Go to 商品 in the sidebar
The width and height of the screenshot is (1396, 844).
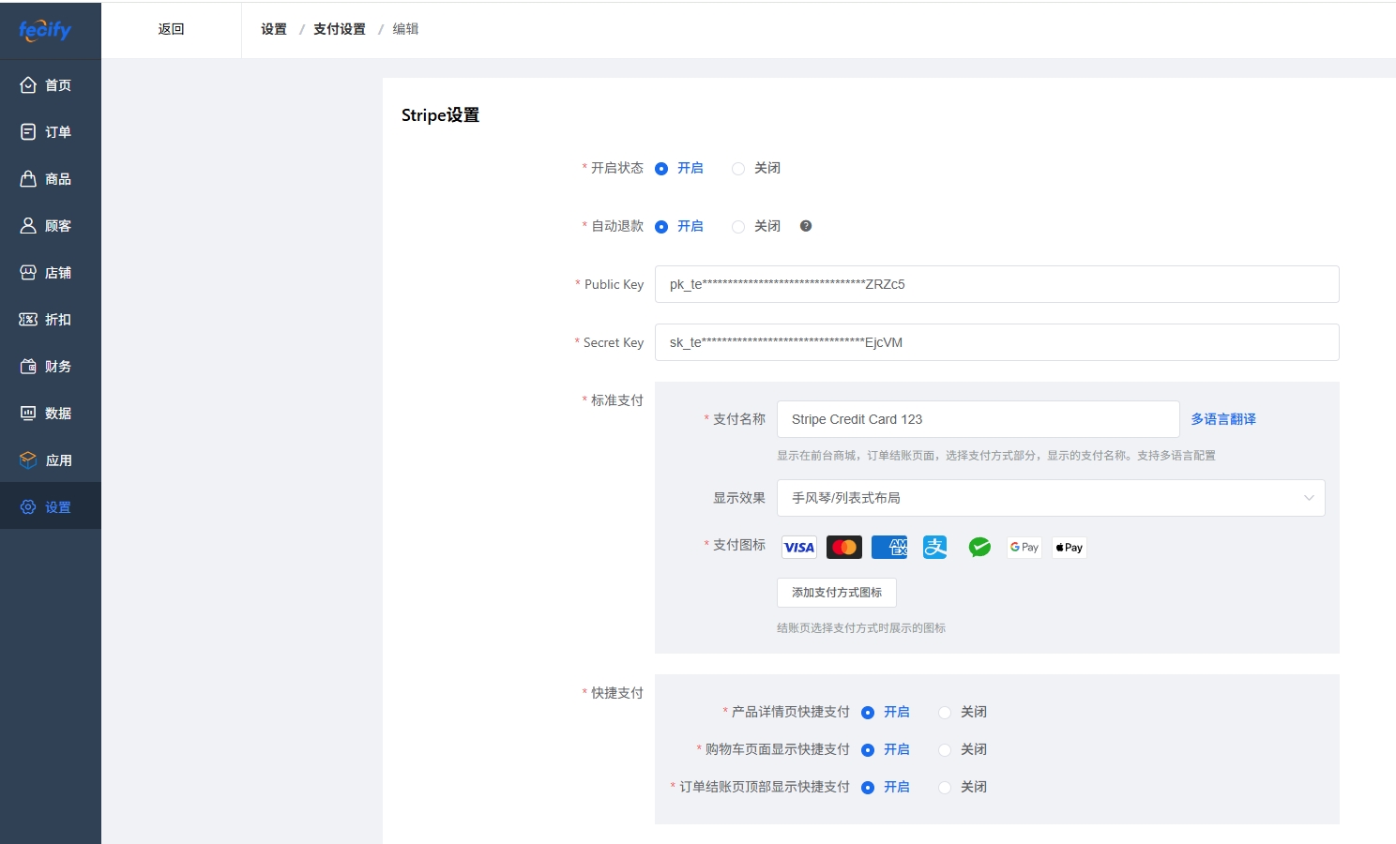[51, 179]
